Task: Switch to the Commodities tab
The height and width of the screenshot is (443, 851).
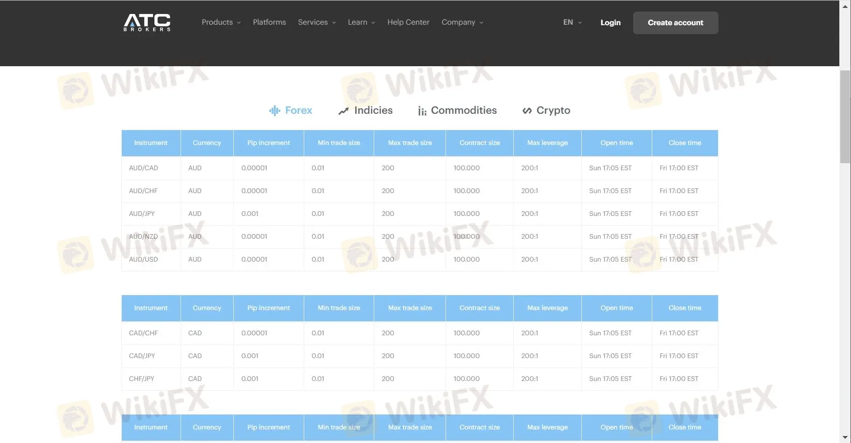Action: (464, 111)
